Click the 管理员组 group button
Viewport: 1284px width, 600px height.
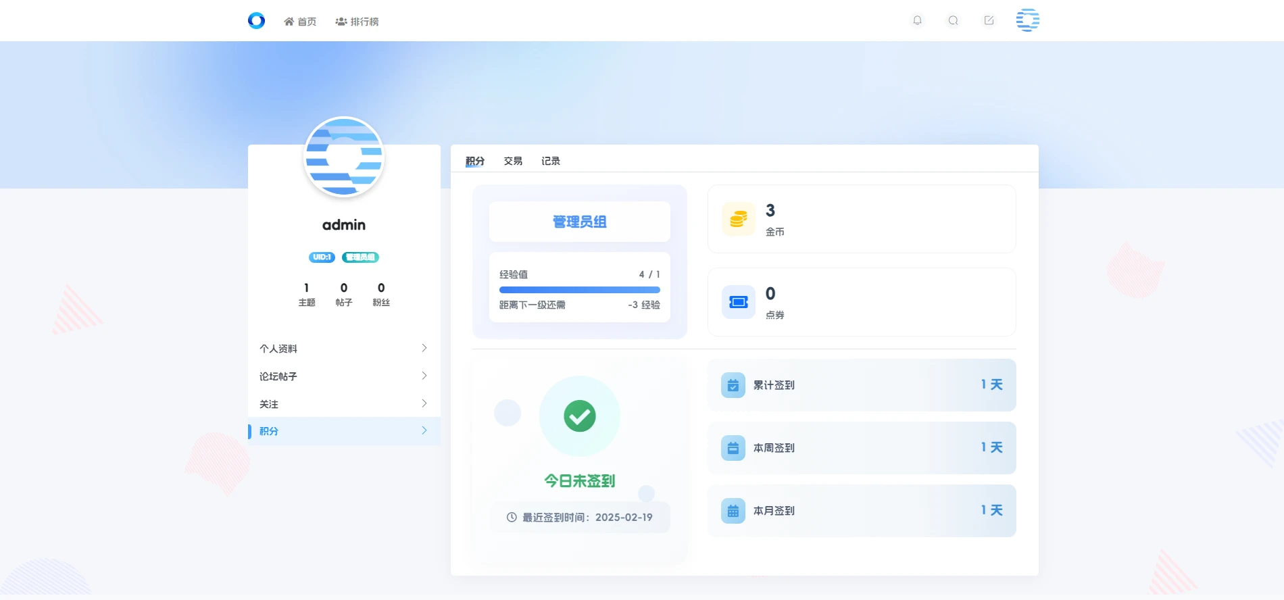[x=579, y=222]
